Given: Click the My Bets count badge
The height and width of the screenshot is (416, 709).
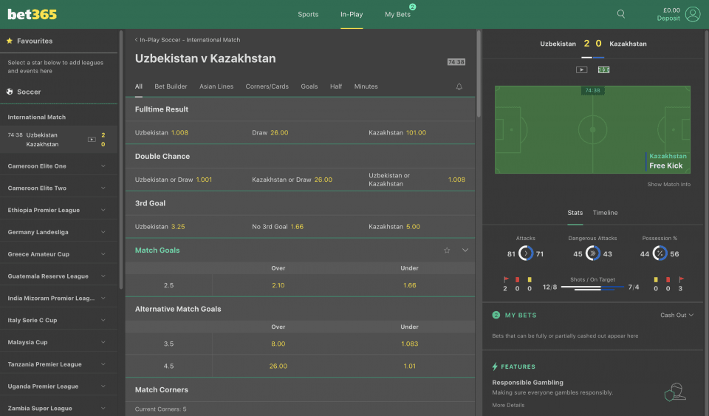Looking at the screenshot, I should (412, 7).
